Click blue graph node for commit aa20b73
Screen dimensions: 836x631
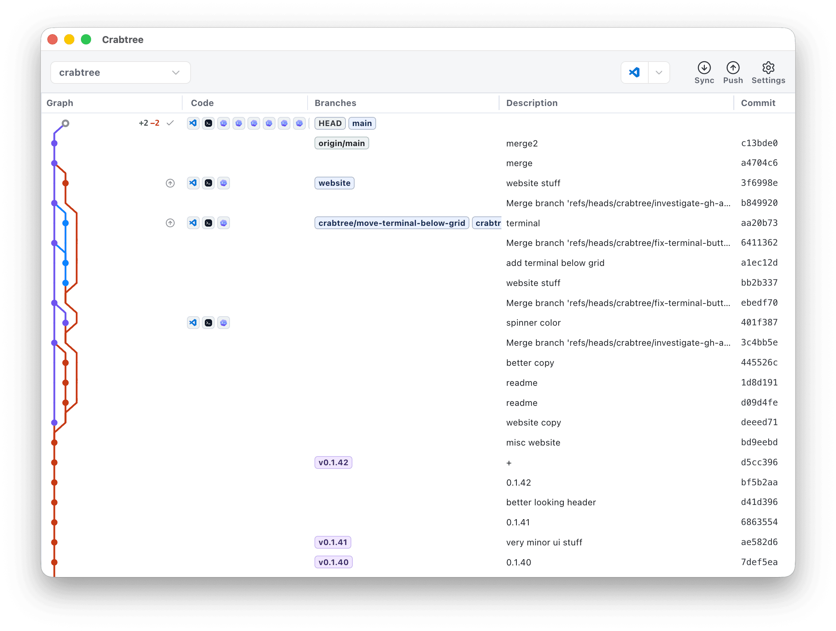coord(65,223)
